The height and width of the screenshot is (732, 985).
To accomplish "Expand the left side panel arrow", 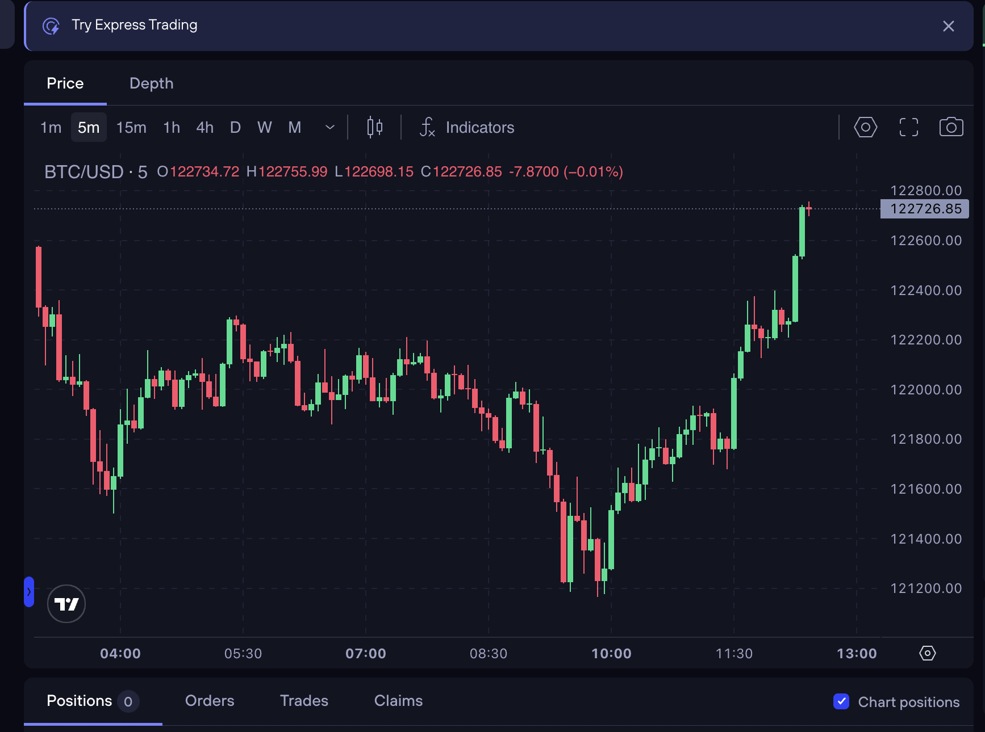I will tap(29, 592).
